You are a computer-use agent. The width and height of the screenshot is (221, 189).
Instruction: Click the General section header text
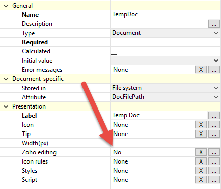[x=22, y=6]
